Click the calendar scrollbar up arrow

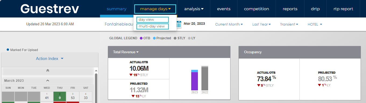(x=96, y=71)
